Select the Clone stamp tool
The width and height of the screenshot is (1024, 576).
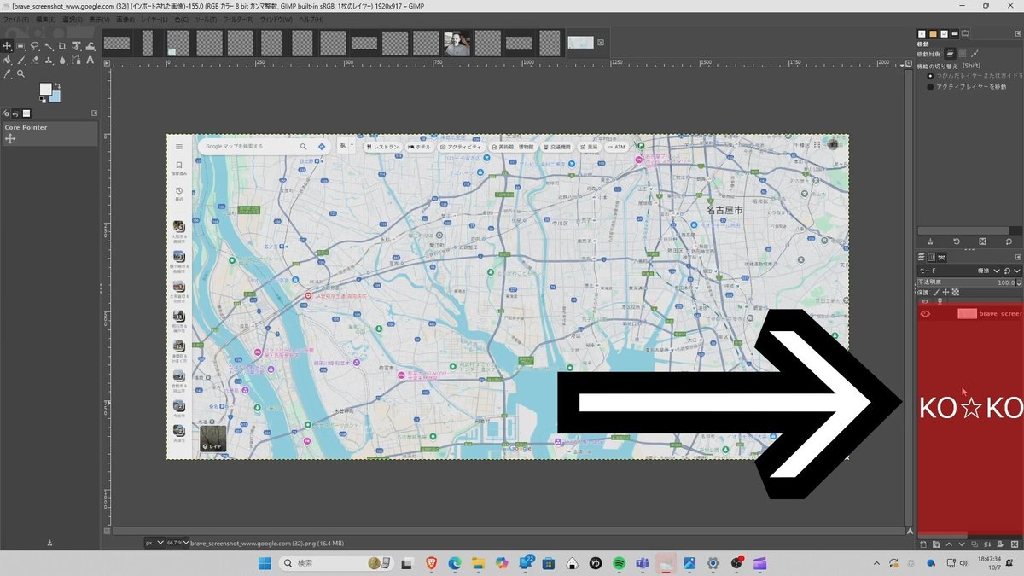click(x=49, y=61)
